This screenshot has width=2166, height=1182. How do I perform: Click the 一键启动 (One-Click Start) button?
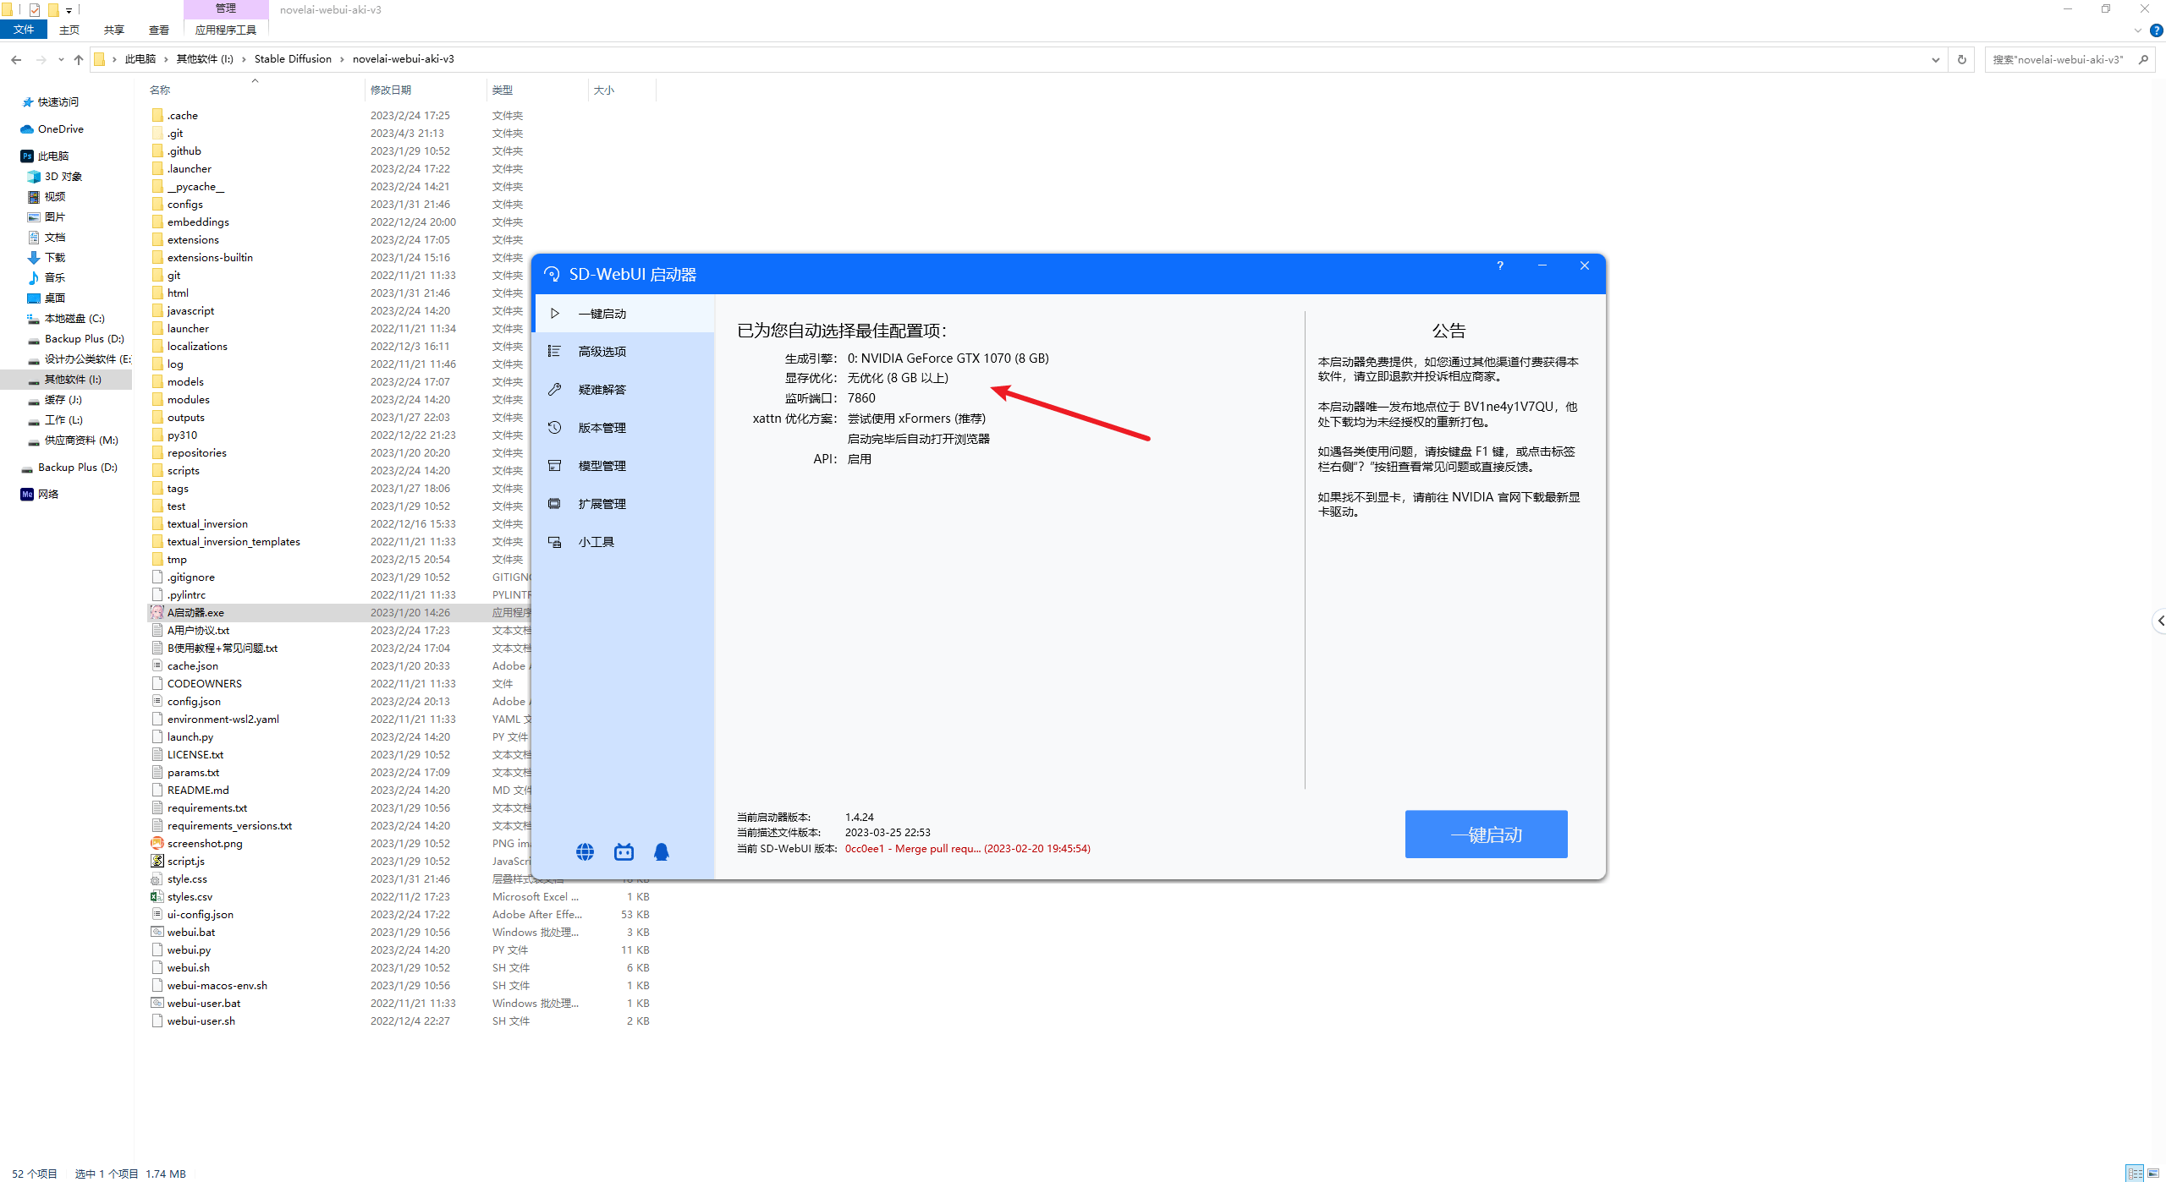(1486, 835)
